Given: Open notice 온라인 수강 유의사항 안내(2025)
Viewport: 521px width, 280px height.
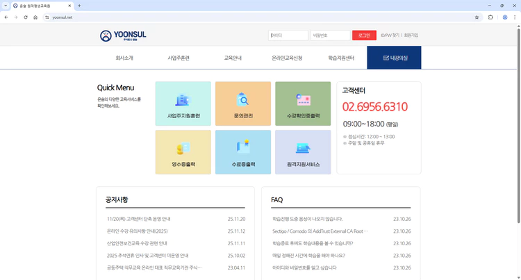Looking at the screenshot, I should click(138, 231).
